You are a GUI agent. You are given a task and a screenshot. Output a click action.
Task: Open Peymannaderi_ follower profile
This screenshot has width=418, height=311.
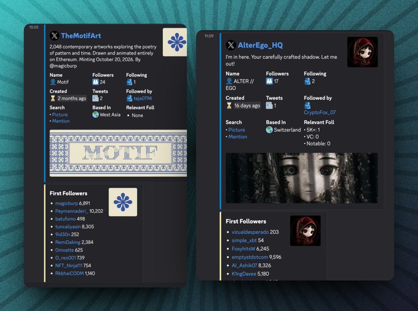click(72, 211)
